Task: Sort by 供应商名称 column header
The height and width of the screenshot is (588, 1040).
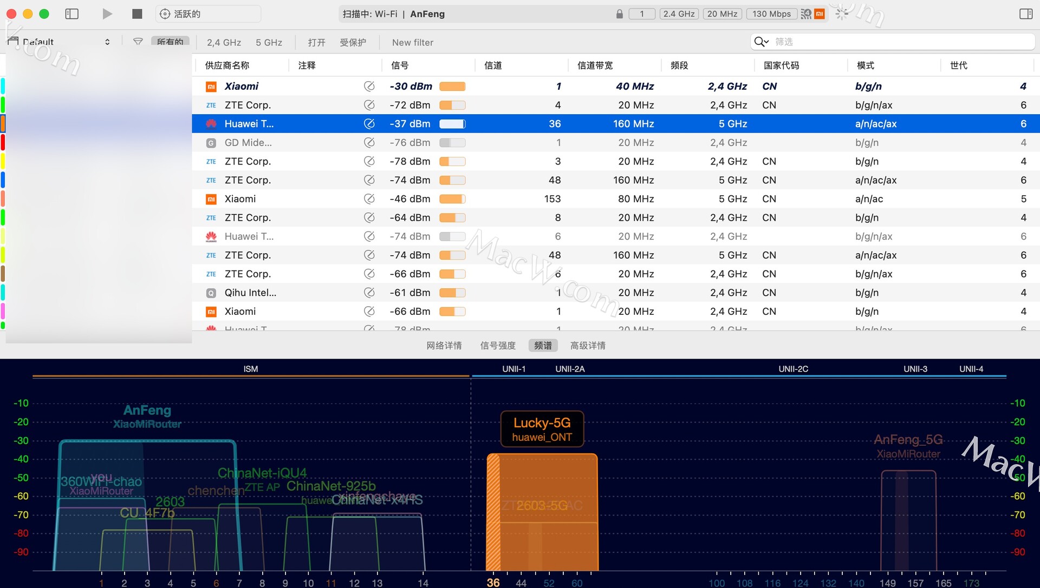Action: (227, 65)
